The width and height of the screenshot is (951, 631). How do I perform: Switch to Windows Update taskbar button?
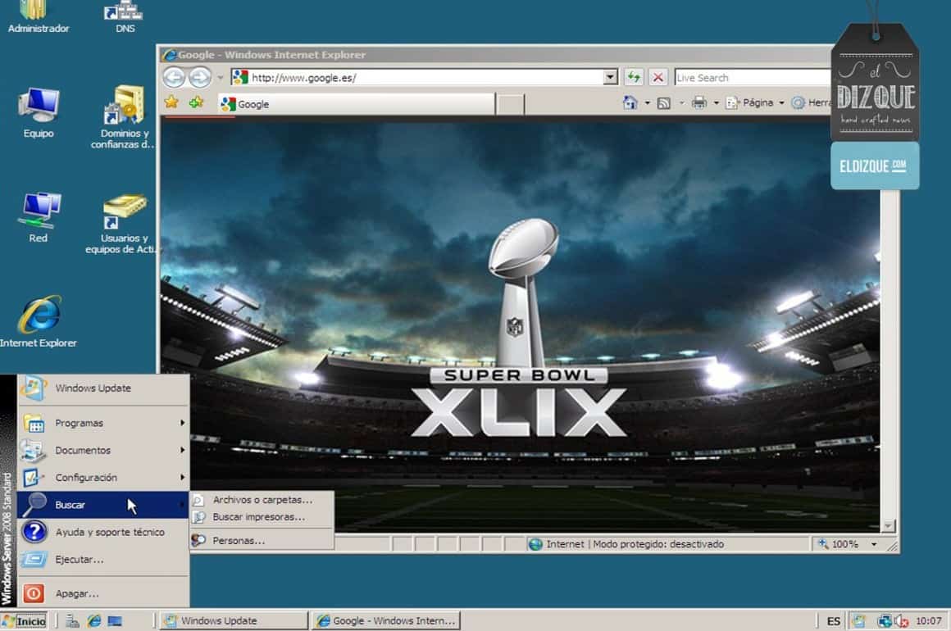pyautogui.click(x=234, y=620)
